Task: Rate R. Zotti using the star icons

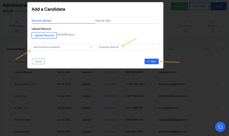Action: pyautogui.click(x=109, y=108)
